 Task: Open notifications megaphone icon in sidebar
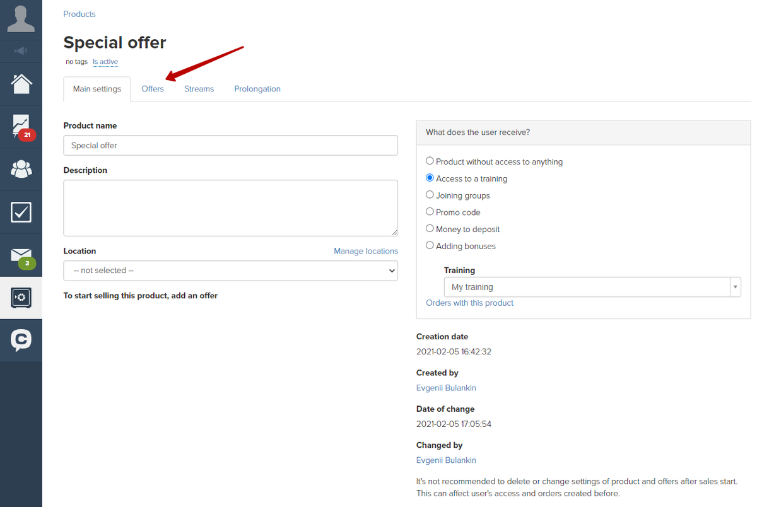(x=21, y=50)
